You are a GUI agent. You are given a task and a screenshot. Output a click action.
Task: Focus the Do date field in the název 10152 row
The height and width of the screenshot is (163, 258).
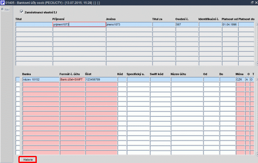[x=228, y=79]
